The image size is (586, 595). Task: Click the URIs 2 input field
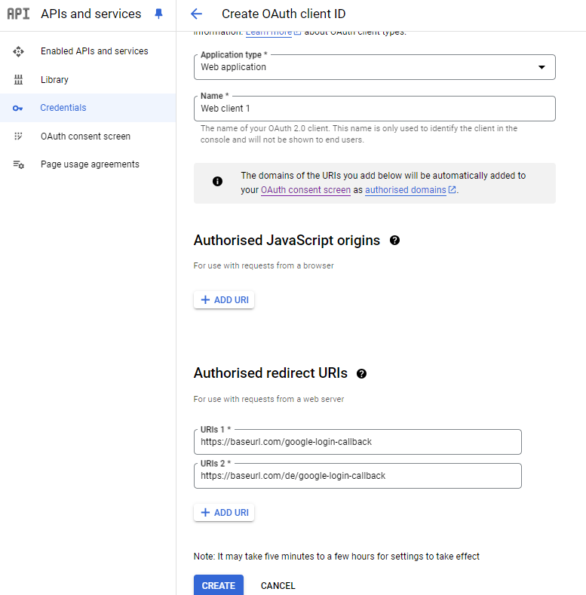(357, 476)
